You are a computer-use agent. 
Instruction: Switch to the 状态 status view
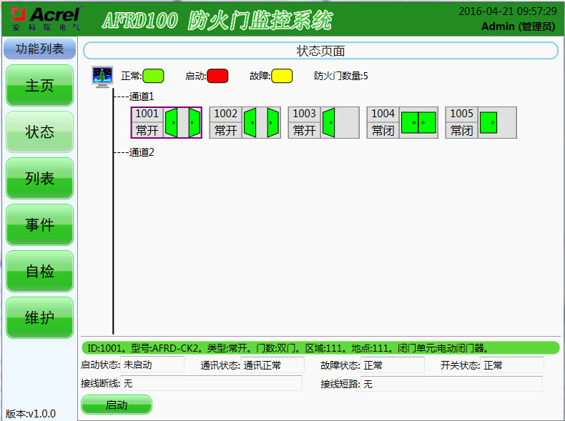point(40,132)
